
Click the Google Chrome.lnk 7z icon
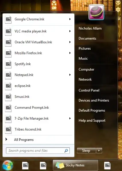8,20
